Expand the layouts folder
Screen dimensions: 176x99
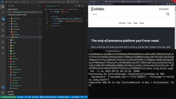click(x=16, y=35)
